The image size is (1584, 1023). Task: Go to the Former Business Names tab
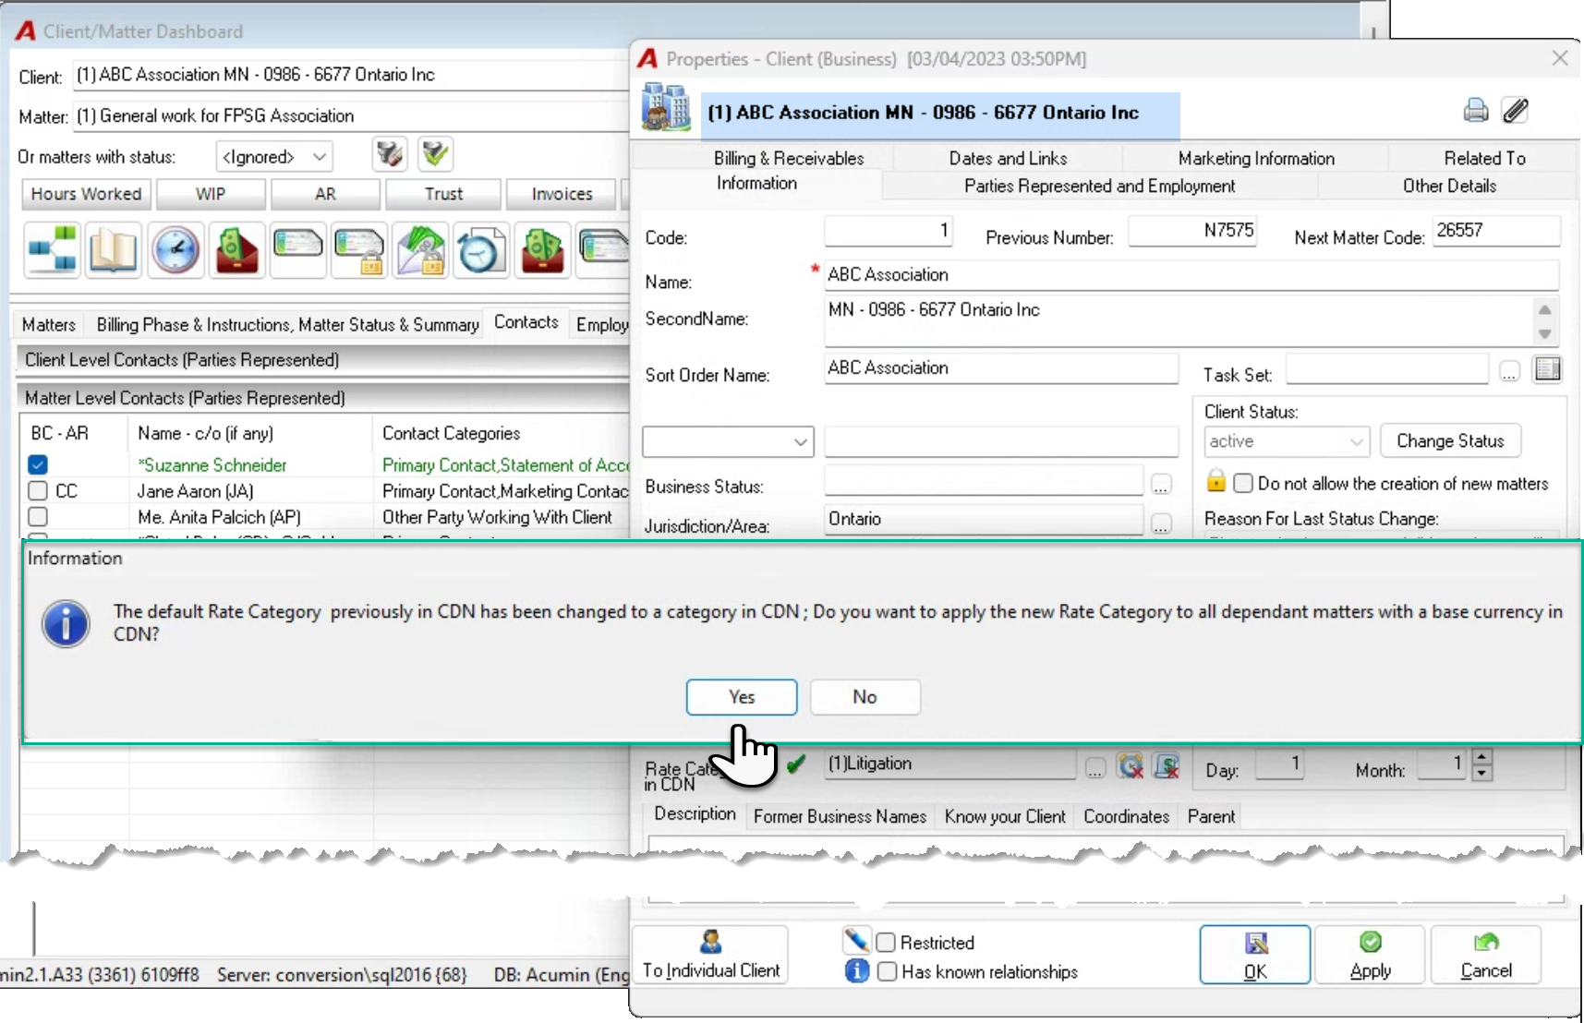pyautogui.click(x=840, y=816)
